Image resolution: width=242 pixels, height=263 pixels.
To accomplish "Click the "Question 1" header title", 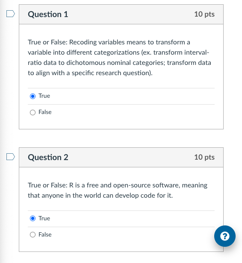I will (48, 14).
